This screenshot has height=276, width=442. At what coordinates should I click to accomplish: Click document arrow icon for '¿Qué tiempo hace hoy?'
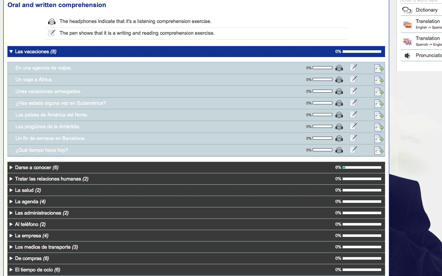coord(379,150)
